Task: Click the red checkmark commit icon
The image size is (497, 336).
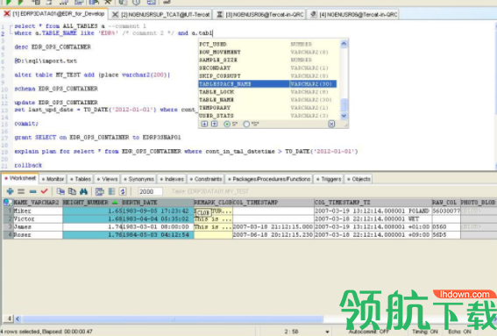Action: point(44,191)
